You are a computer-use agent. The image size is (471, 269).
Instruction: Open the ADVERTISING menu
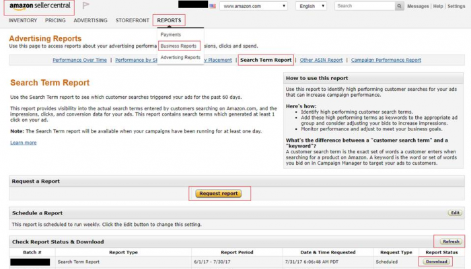click(x=90, y=20)
